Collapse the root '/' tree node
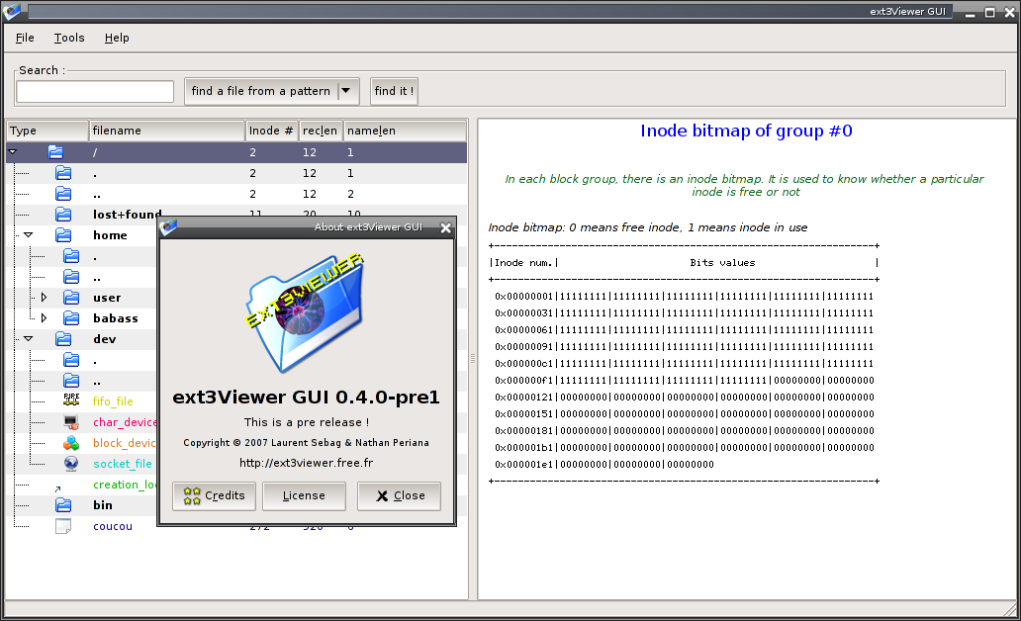 point(13,152)
